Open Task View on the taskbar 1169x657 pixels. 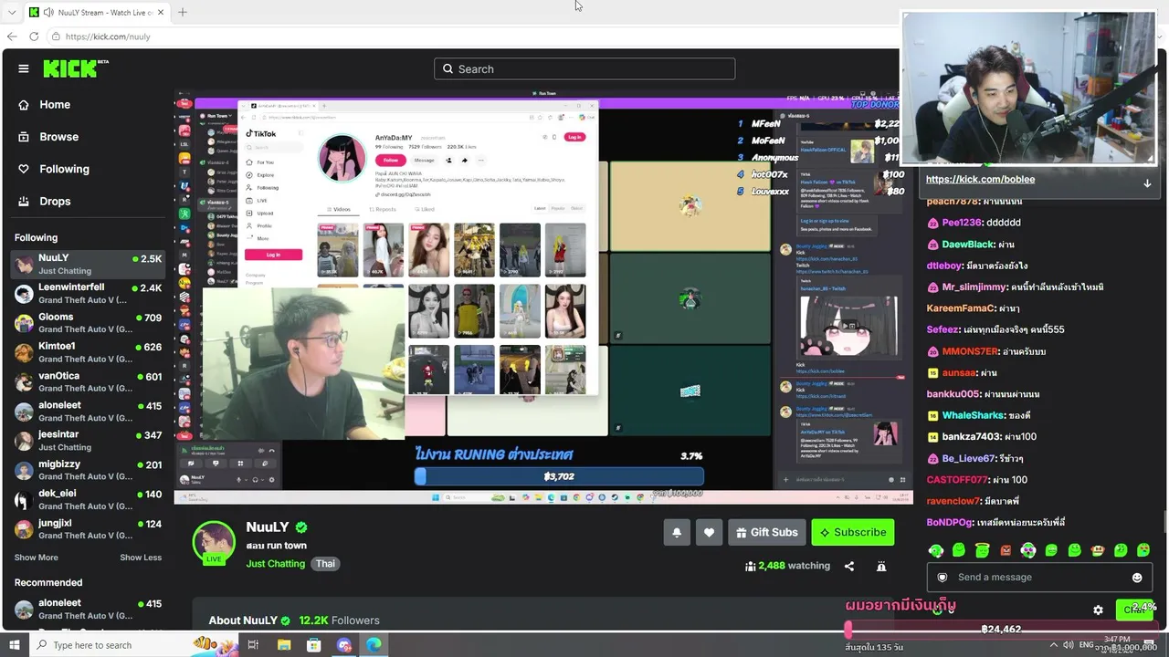point(253,645)
